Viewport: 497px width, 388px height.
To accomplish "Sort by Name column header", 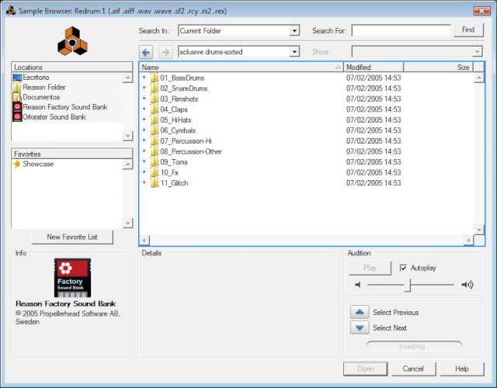I will click(242, 68).
